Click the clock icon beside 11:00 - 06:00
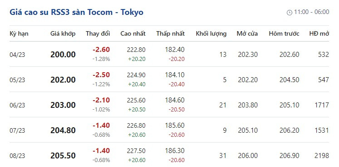 click(x=289, y=13)
